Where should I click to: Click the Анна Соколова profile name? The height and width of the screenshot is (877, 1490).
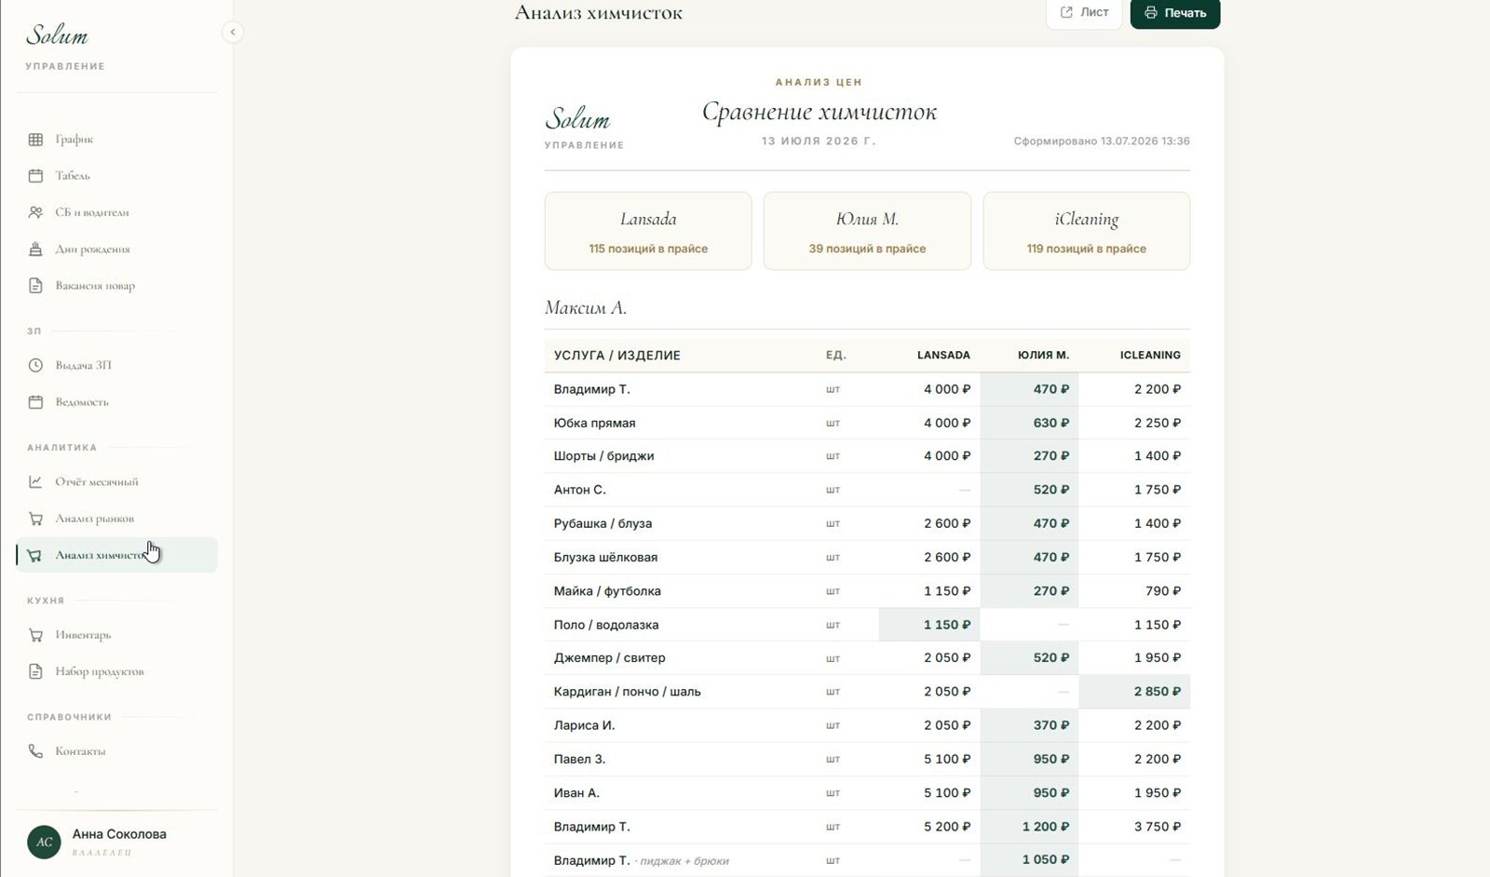[119, 834]
